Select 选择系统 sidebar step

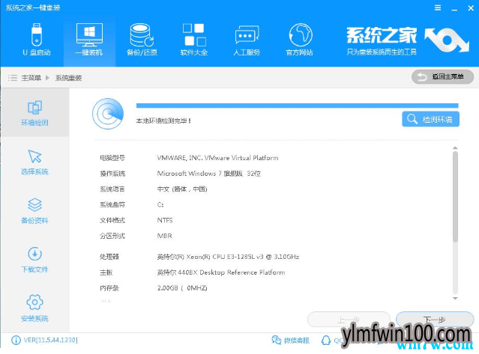click(34, 162)
